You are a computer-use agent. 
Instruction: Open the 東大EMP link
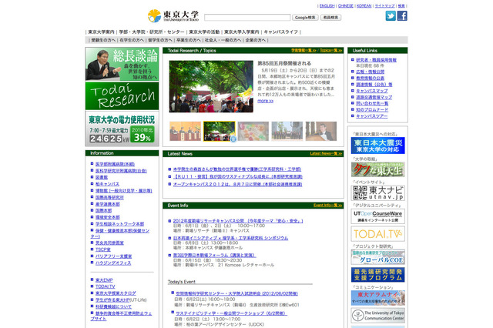click(x=104, y=280)
